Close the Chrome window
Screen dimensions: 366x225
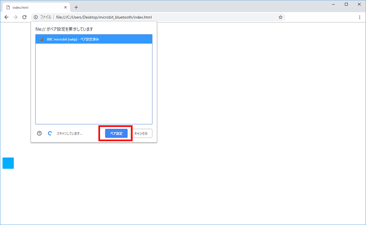pyautogui.click(x=359, y=4)
